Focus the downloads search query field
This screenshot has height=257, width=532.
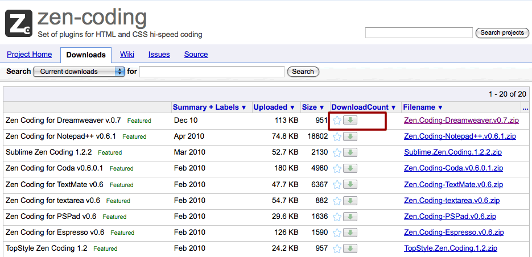point(212,72)
